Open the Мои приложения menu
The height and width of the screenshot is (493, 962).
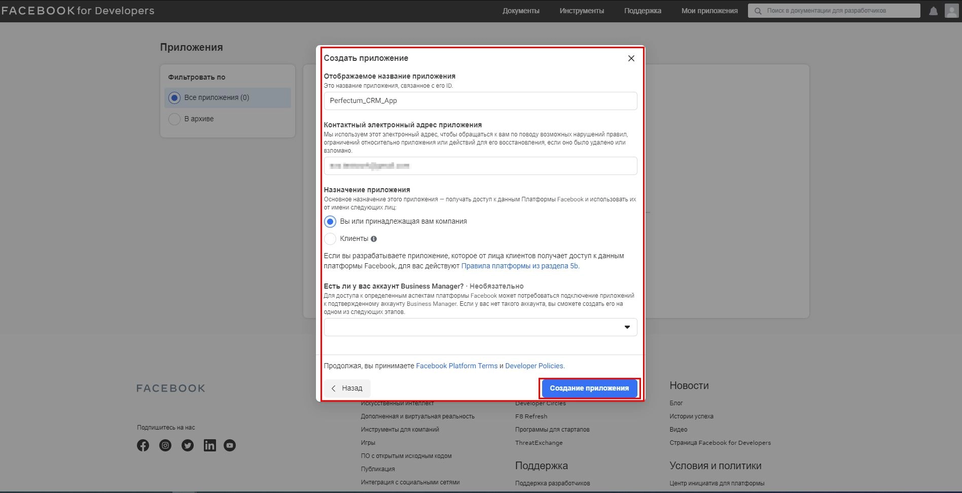click(709, 11)
